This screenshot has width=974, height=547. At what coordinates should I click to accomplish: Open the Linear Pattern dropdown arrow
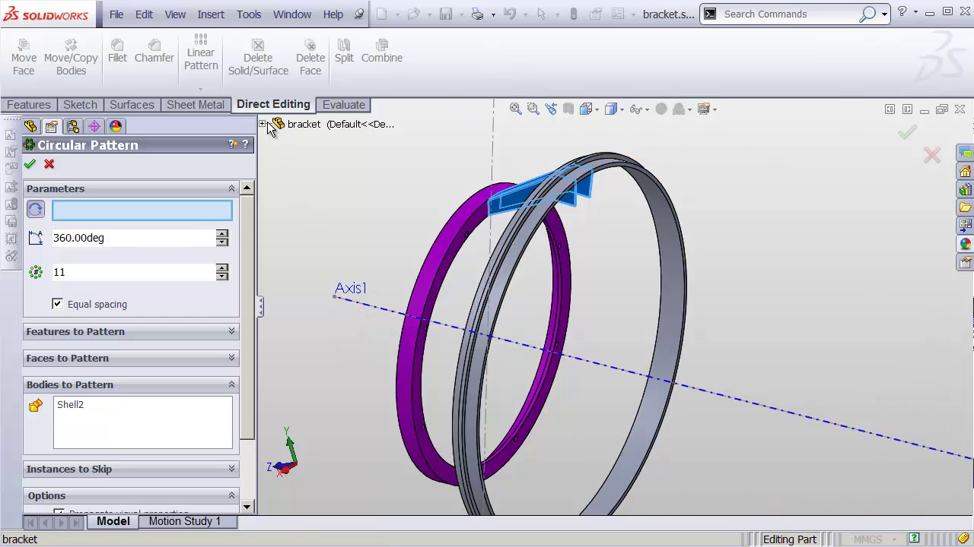pyautogui.click(x=201, y=88)
